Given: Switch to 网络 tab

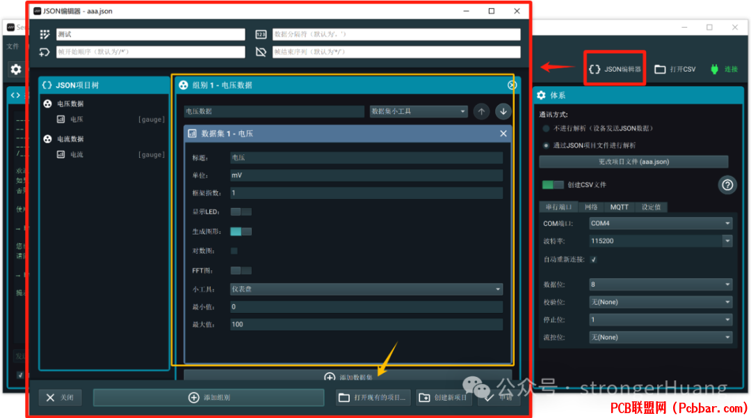Looking at the screenshot, I should click(591, 207).
